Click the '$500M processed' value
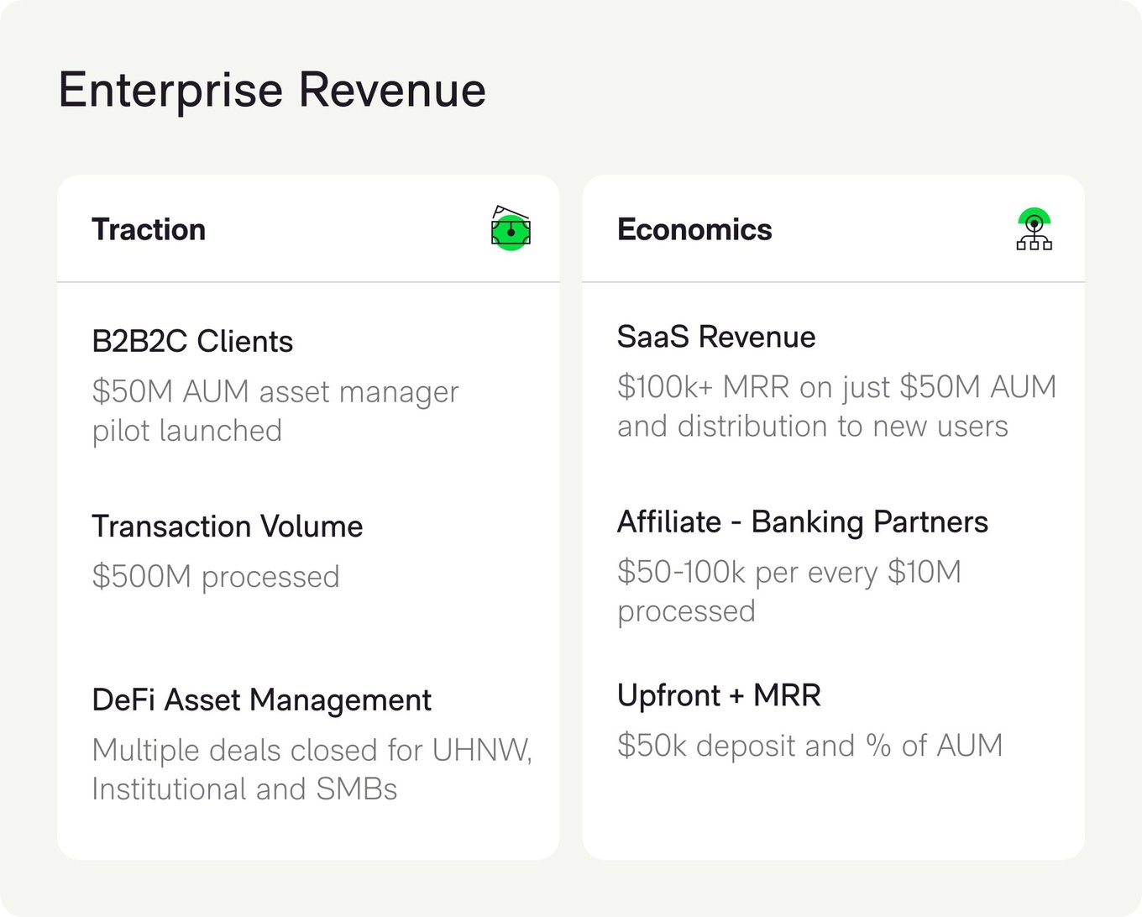The image size is (1142, 917). (216, 577)
